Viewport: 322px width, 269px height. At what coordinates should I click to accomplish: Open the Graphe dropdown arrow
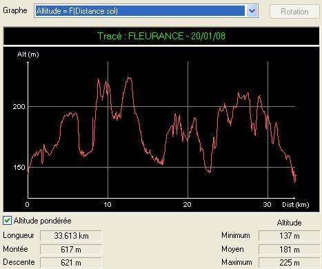pyautogui.click(x=252, y=11)
